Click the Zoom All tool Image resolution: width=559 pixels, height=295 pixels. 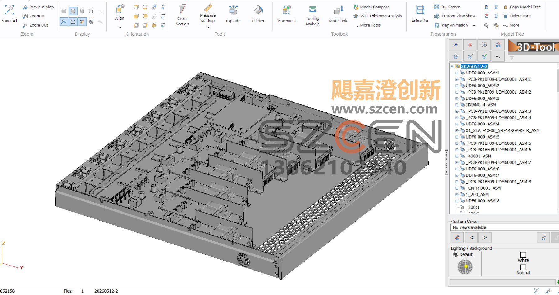tap(9, 14)
